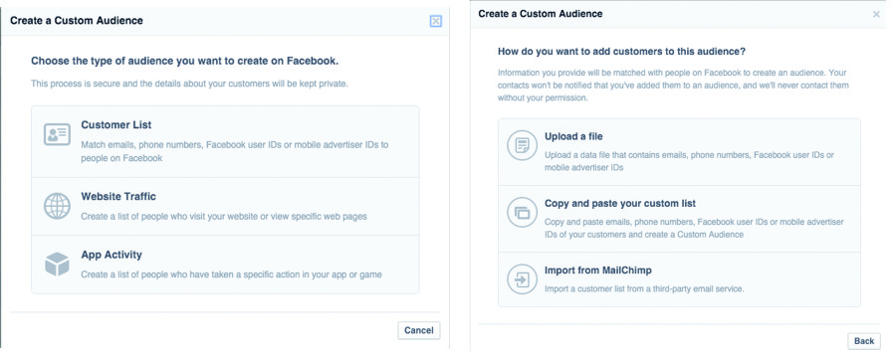896x360 pixels.
Task: Click text 'This process is secure and the details'
Action: click(x=102, y=84)
